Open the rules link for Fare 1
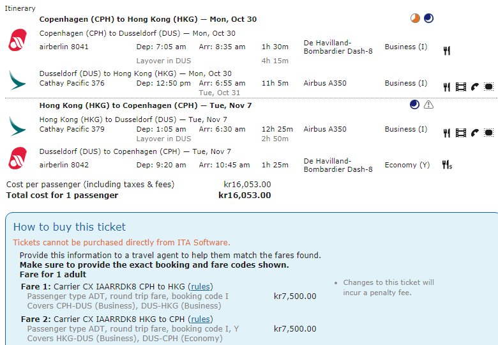498x345 pixels. [201, 286]
